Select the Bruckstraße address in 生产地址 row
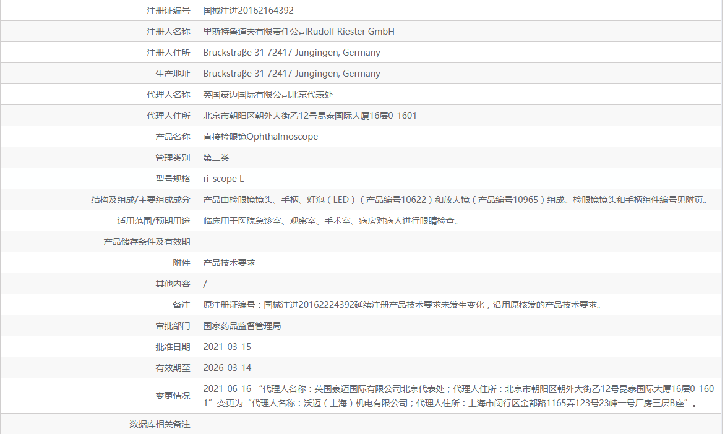The image size is (725, 434). pos(292,74)
